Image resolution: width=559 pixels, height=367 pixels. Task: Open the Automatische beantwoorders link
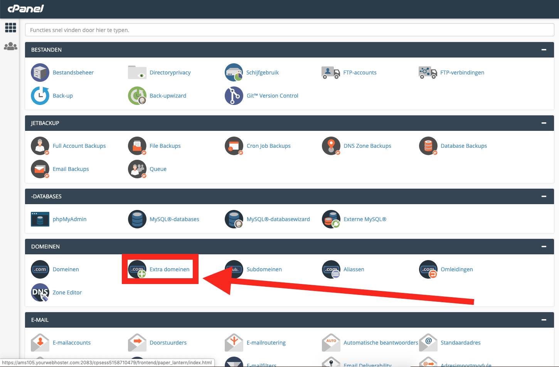click(x=381, y=343)
